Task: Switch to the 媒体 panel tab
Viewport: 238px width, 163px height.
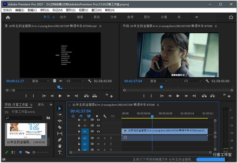Action: coord(41,105)
